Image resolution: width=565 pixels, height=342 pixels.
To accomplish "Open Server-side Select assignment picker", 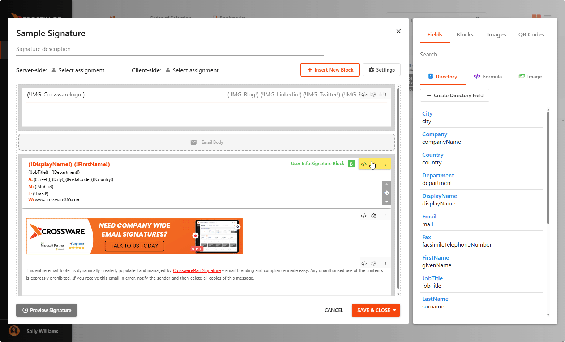I will [78, 70].
